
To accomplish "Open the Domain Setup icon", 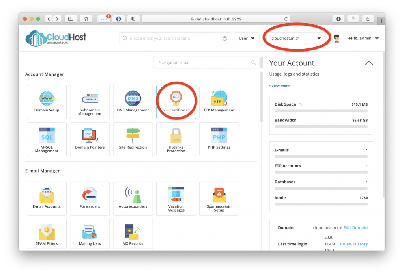I will (x=47, y=102).
